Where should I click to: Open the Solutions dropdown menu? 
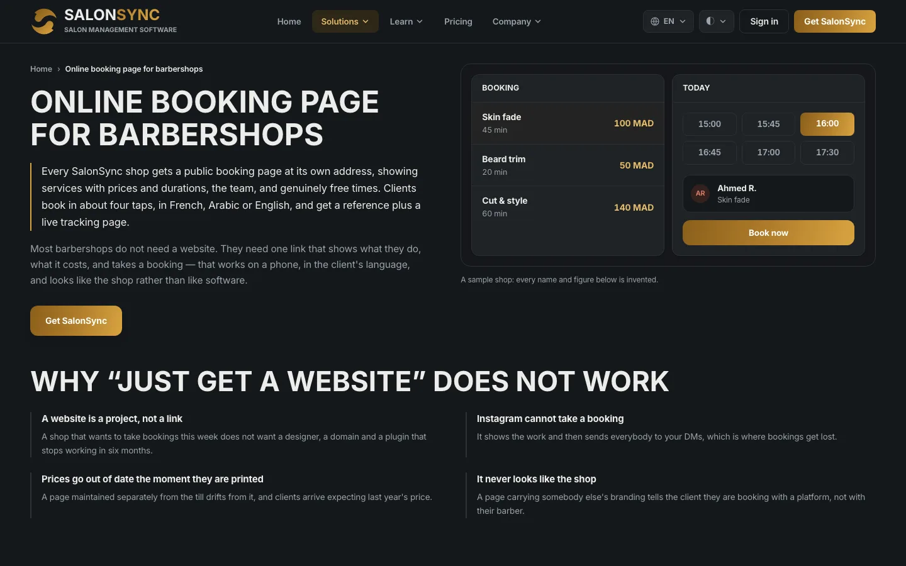pos(345,21)
